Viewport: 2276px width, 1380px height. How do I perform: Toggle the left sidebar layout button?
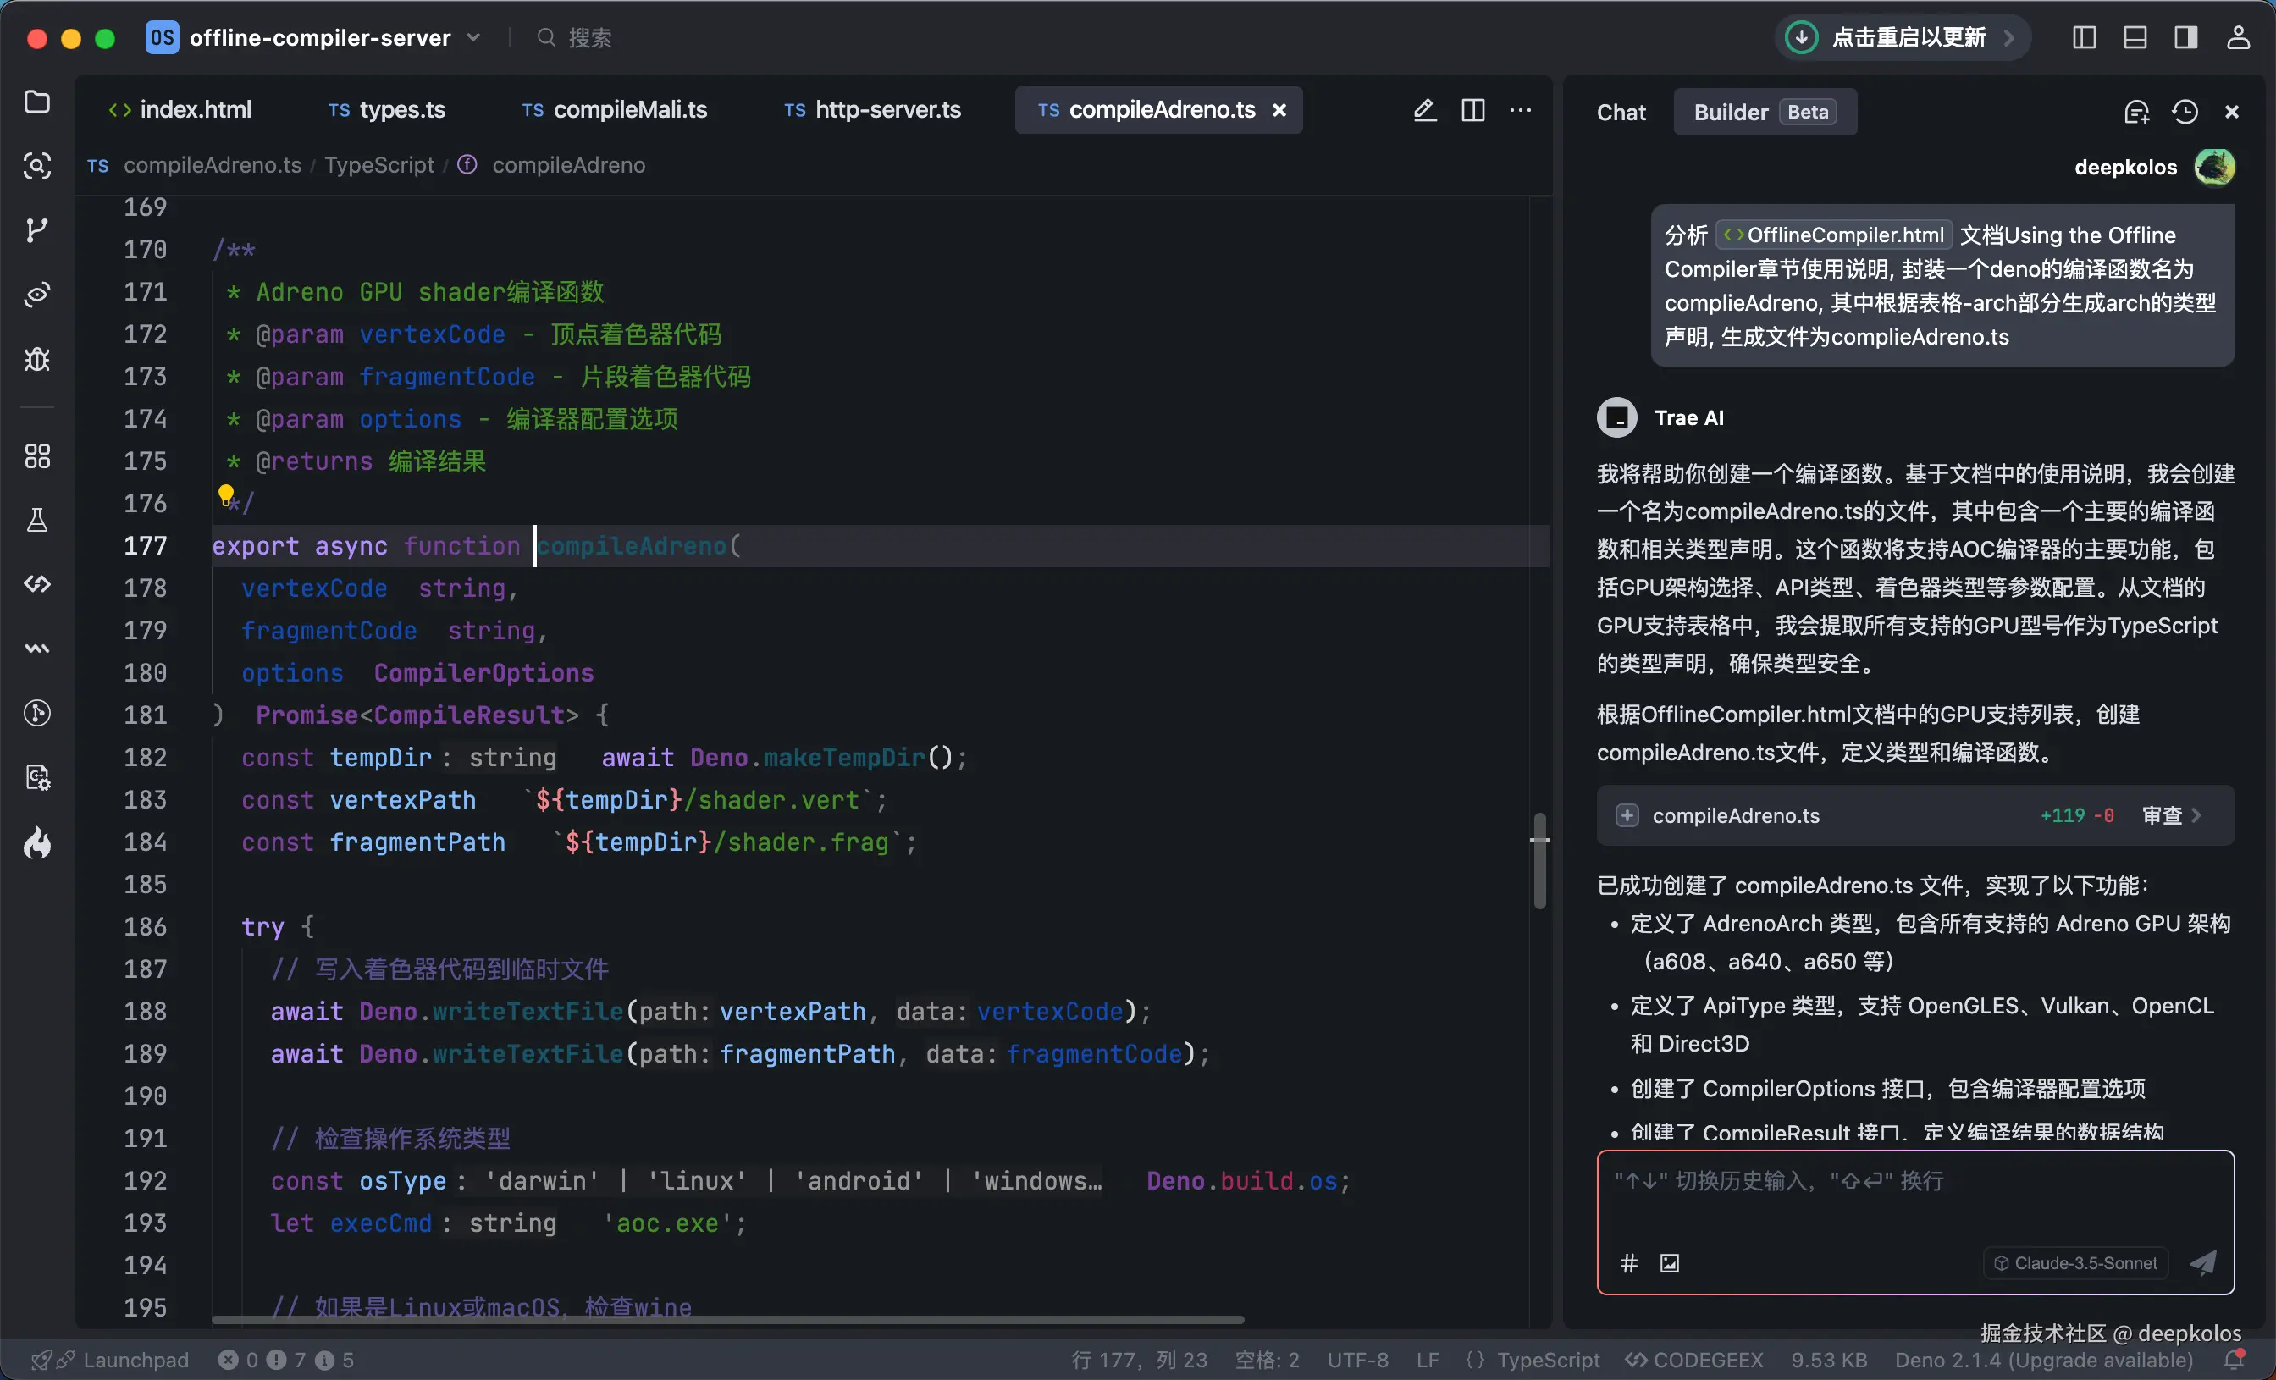2084,37
